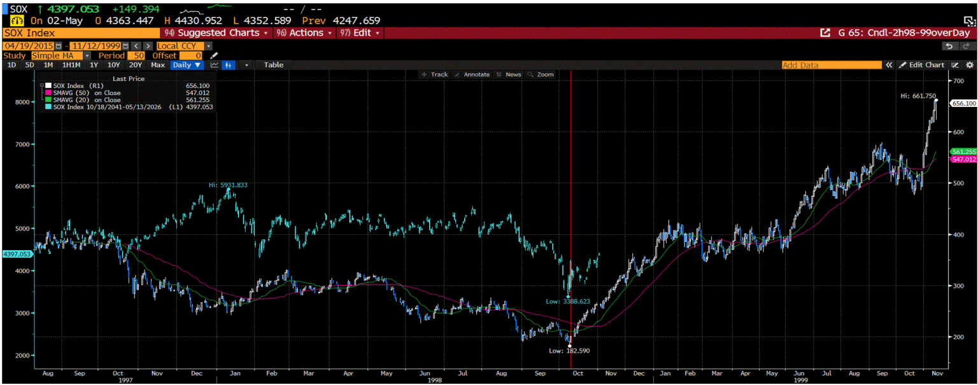978x385 pixels.
Task: Select the line chart icon
Action: [x=215, y=65]
